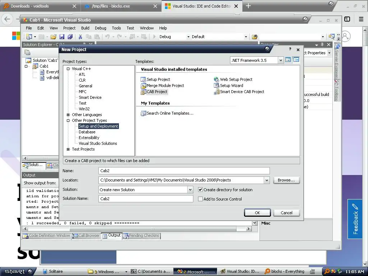368x276 pixels.
Task: Enable Add to Source Control checkbox
Action: [x=200, y=199]
